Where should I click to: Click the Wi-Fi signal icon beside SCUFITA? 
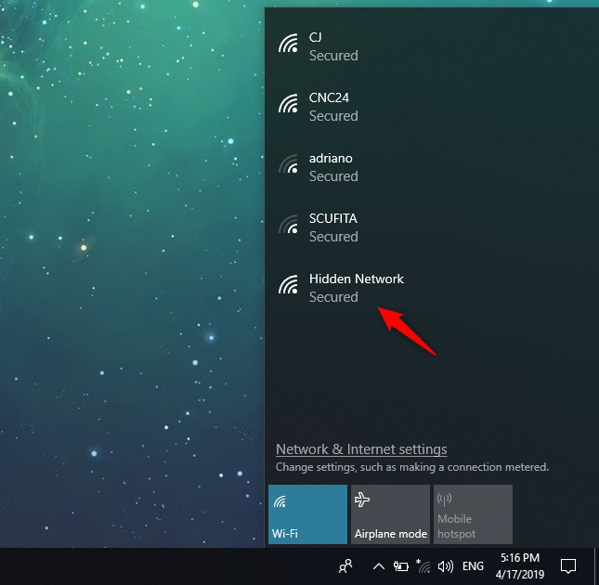click(x=288, y=224)
